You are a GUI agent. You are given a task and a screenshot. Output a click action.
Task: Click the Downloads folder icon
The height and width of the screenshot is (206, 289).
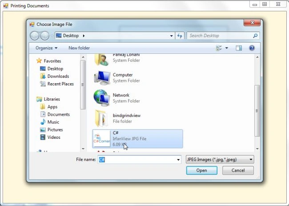click(43, 76)
